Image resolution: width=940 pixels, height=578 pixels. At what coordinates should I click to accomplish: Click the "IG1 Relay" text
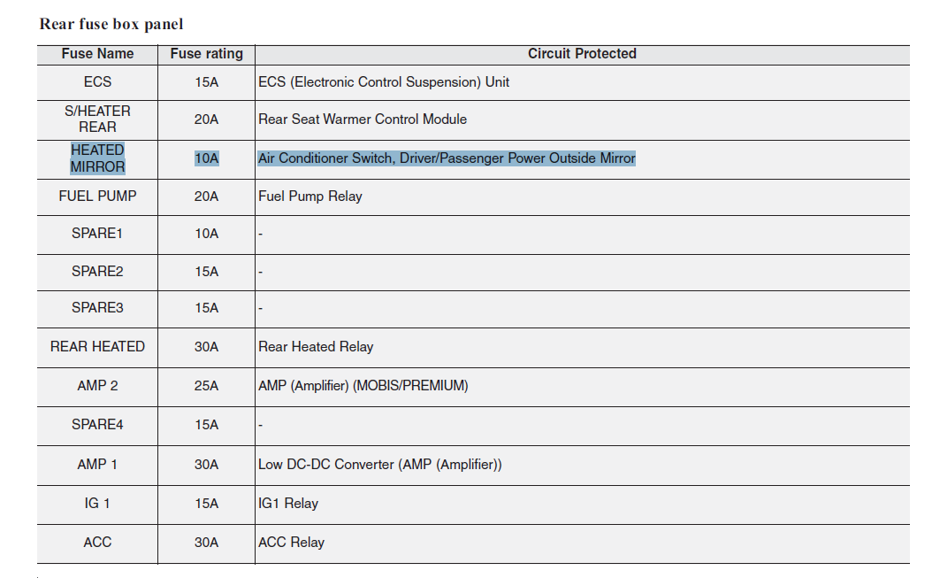(x=288, y=504)
